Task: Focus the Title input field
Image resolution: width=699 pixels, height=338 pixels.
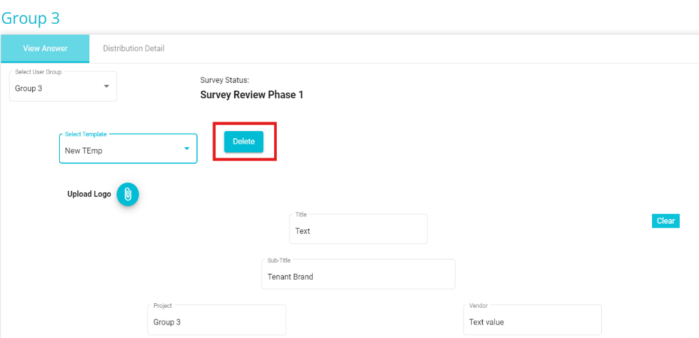Action: pos(359,229)
